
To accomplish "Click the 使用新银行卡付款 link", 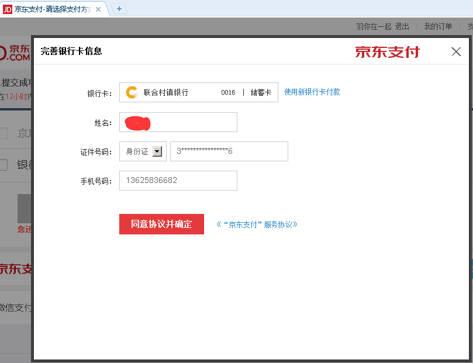I will 312,92.
